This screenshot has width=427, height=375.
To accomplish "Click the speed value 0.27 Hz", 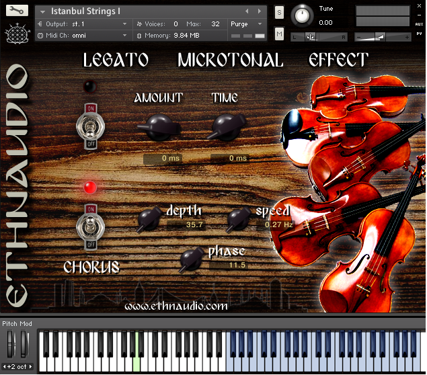I will pyautogui.click(x=276, y=224).
